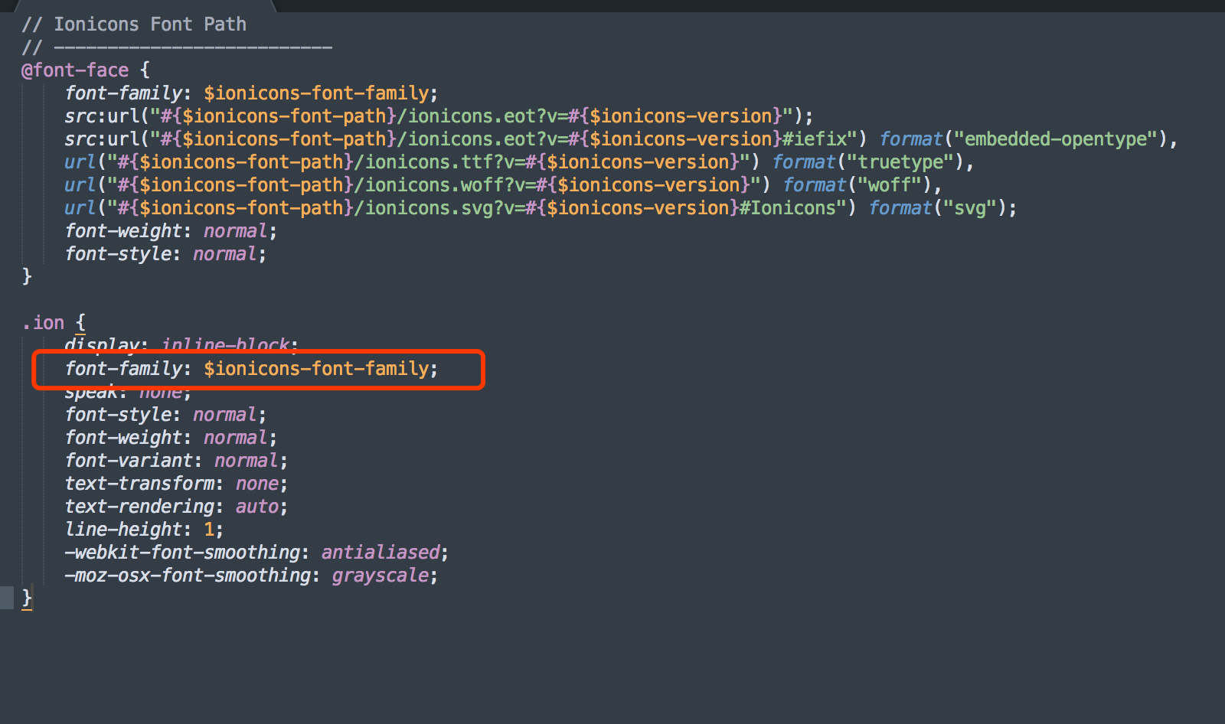Screen dimensions: 1225x724
Task: Click the "svg" format string
Action: click(969, 208)
